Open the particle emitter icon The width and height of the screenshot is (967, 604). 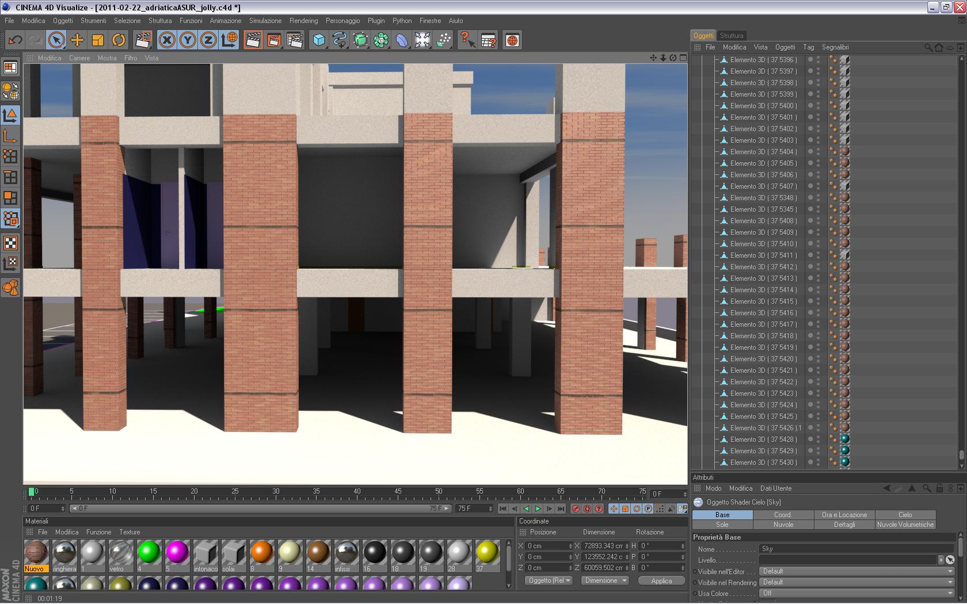click(x=443, y=40)
